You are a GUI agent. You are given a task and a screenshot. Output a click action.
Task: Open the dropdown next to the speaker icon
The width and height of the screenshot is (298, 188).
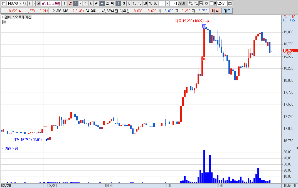[x=34, y=3]
